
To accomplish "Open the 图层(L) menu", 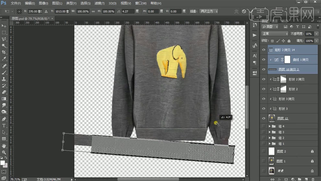I will click(57, 3).
